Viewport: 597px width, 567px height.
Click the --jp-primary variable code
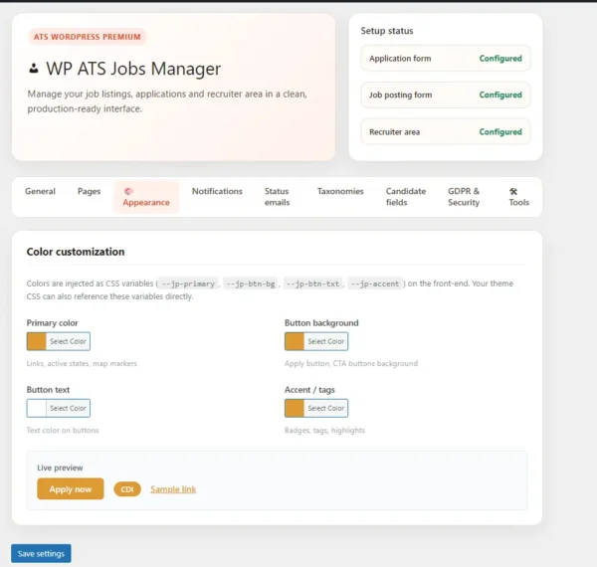tap(188, 283)
